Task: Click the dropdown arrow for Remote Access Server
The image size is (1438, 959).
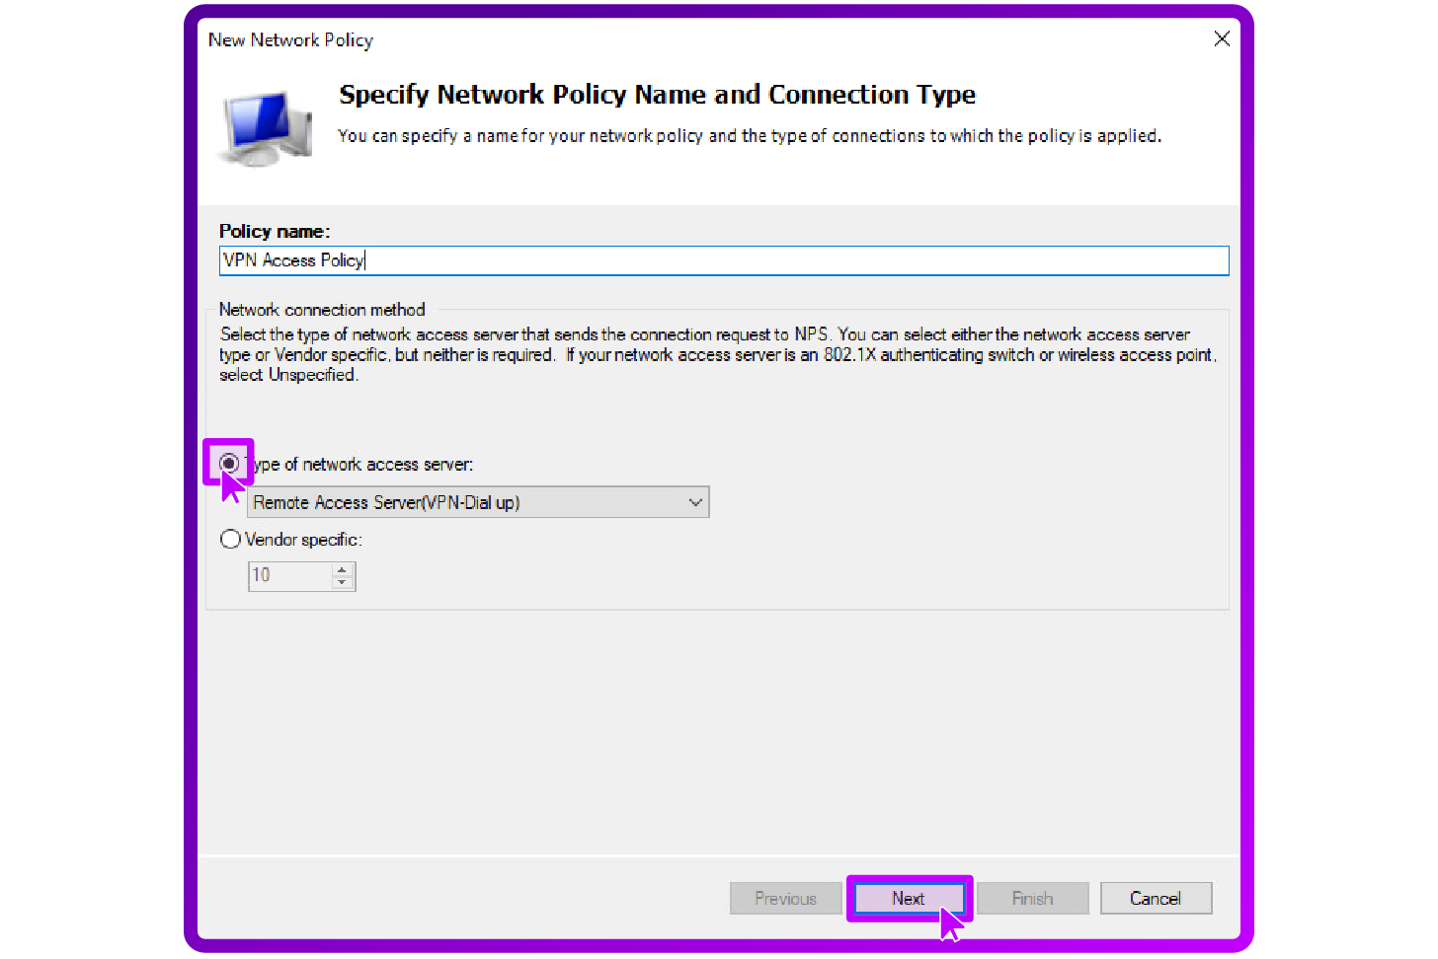Action: (x=694, y=501)
